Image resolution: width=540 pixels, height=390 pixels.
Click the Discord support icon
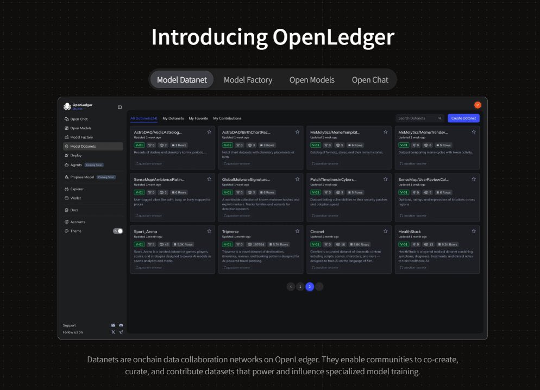[x=121, y=325]
